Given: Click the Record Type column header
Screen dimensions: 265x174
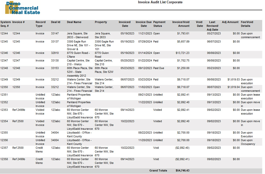Looking at the screenshot, I should [40, 24].
